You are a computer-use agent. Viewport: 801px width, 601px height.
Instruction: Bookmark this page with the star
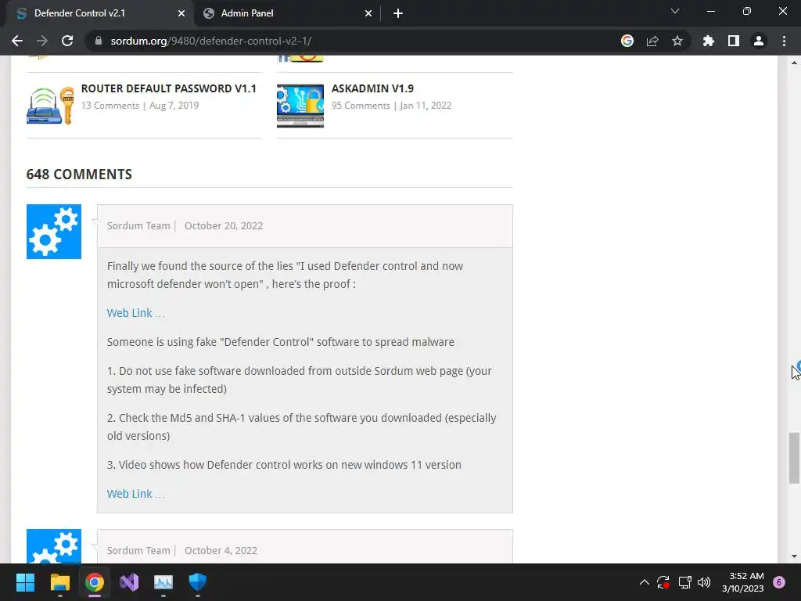(x=677, y=41)
